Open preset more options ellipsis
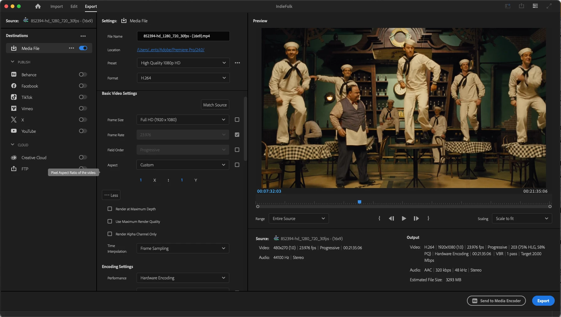 coord(237,63)
